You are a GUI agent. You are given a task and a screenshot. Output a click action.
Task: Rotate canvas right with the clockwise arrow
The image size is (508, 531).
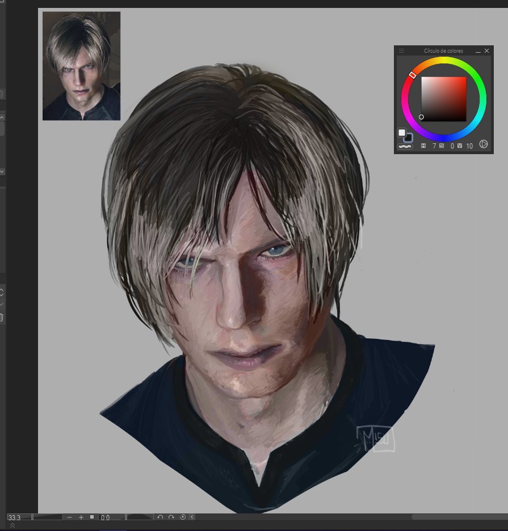pyautogui.click(x=171, y=517)
